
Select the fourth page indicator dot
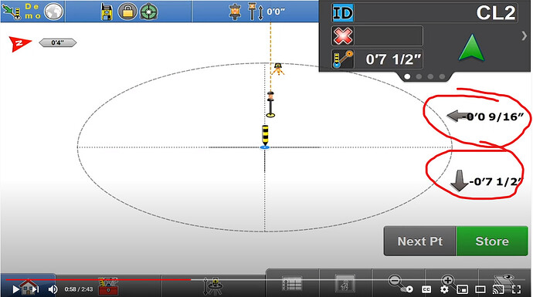pyautogui.click(x=442, y=76)
